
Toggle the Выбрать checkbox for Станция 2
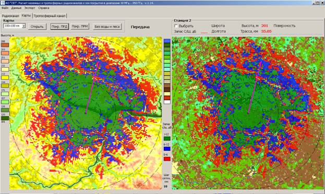tap(176, 26)
